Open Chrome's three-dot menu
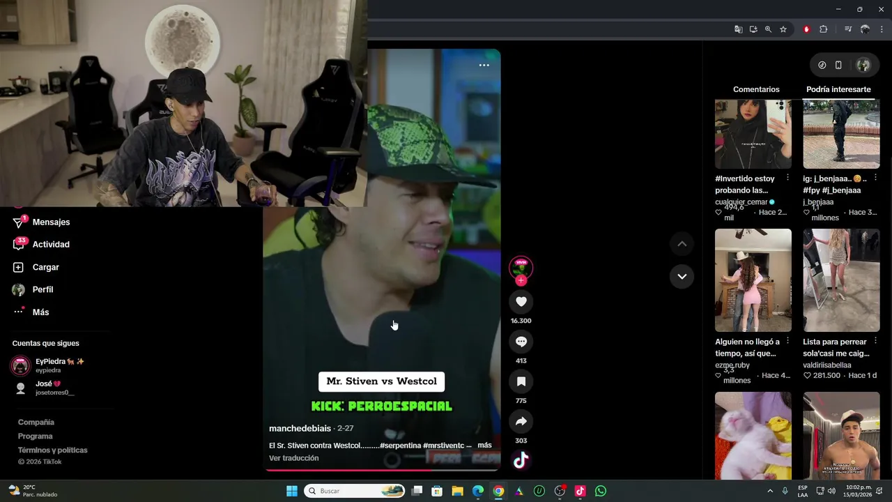Screen dimensions: 892x502 click(882, 29)
